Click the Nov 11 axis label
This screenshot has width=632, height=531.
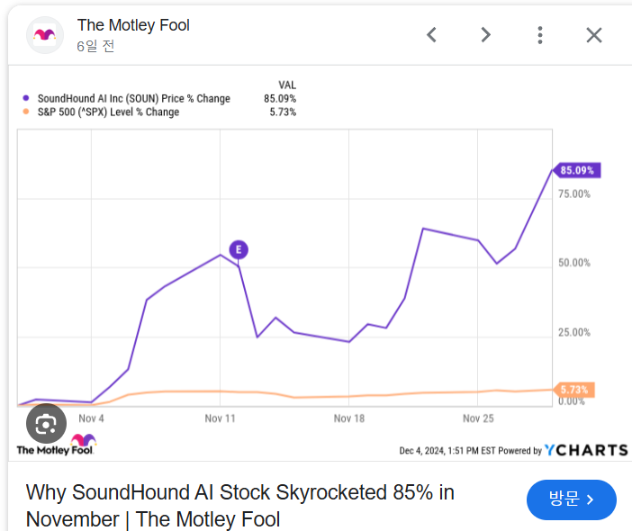click(220, 418)
